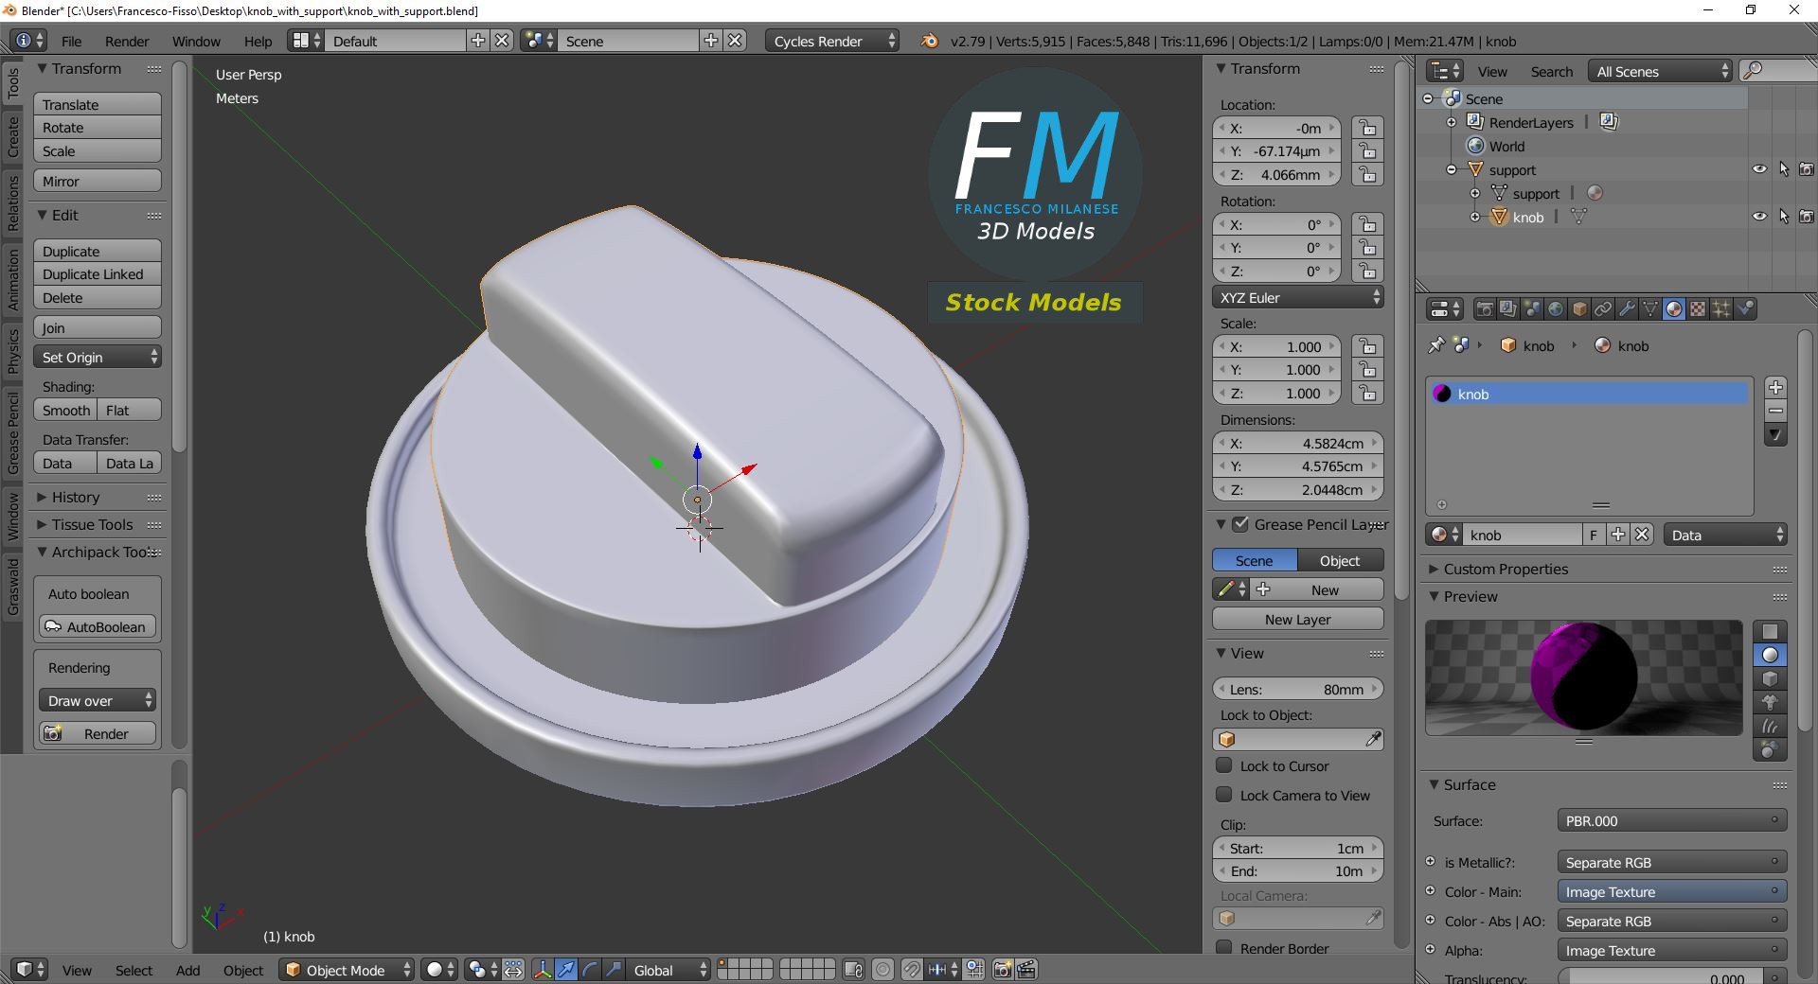Switch to the Create tab in tool shelf
This screenshot has height=984, width=1818.
click(x=12, y=136)
